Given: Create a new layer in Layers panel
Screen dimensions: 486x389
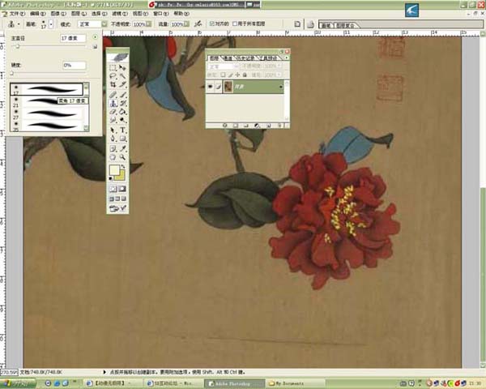Looking at the screenshot, I should tap(269, 126).
